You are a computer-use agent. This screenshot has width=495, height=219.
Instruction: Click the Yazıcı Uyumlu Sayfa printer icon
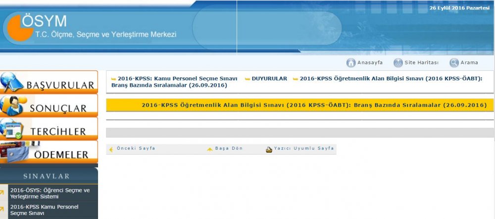(269, 149)
